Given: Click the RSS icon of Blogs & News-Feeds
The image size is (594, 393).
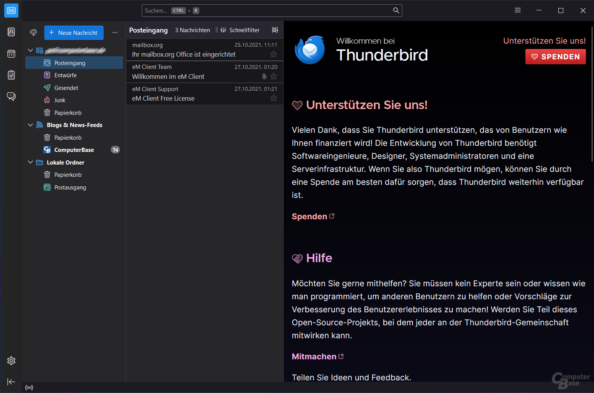Looking at the screenshot, I should (x=39, y=125).
